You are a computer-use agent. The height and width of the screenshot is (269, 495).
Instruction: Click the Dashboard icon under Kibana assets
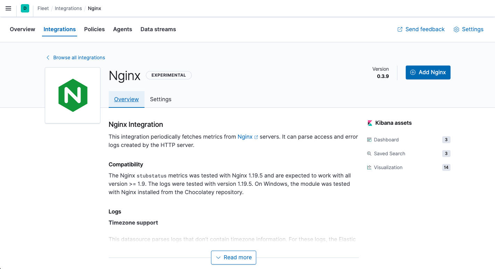(x=369, y=140)
